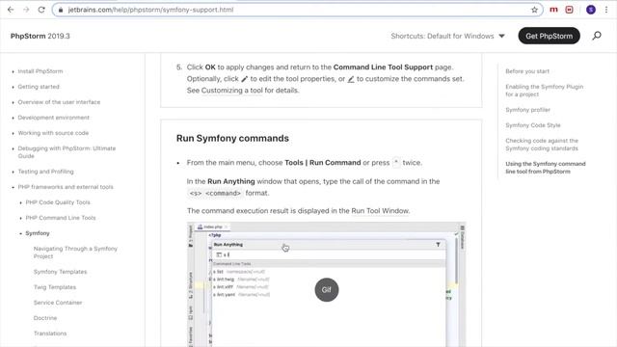The image size is (617, 347).
Task: Open Working with source code
Action: [53, 133]
